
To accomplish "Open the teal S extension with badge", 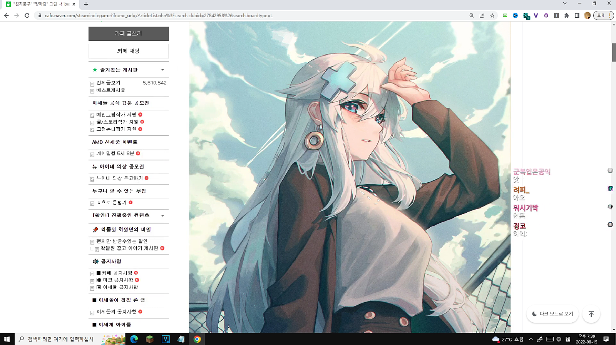I will pos(526,16).
